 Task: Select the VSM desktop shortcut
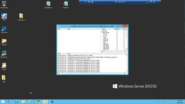tap(4, 17)
